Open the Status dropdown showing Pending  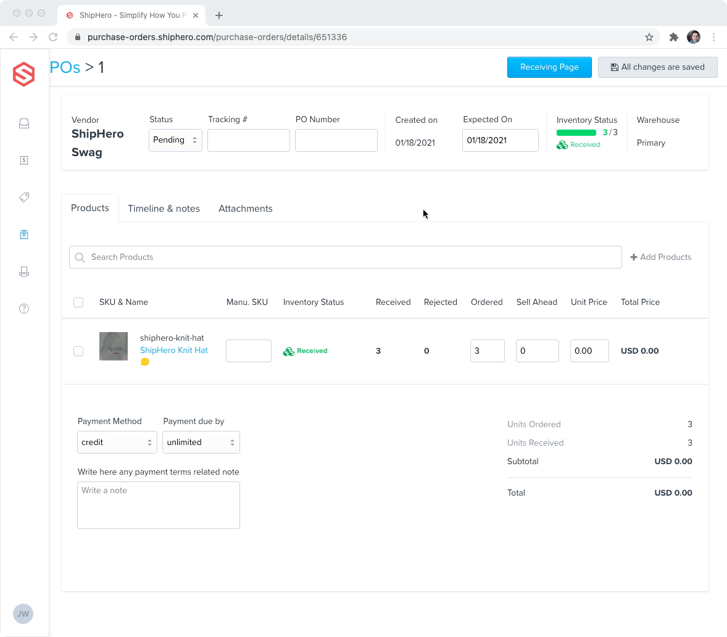[175, 140]
